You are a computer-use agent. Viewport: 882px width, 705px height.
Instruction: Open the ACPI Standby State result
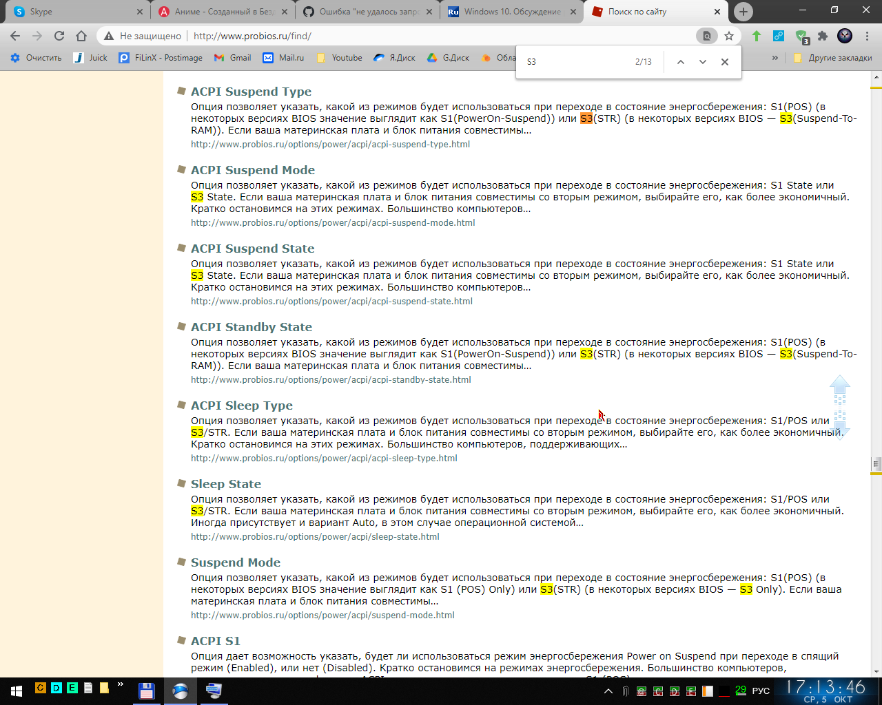(252, 327)
